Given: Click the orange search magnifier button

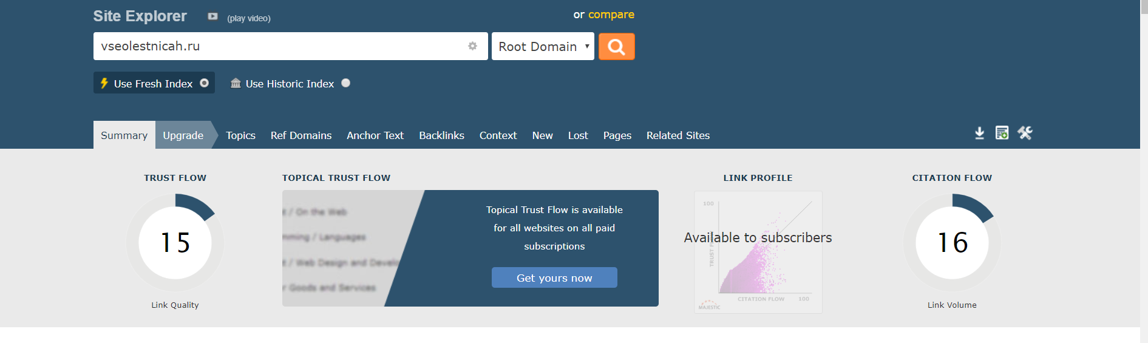Looking at the screenshot, I should [616, 46].
